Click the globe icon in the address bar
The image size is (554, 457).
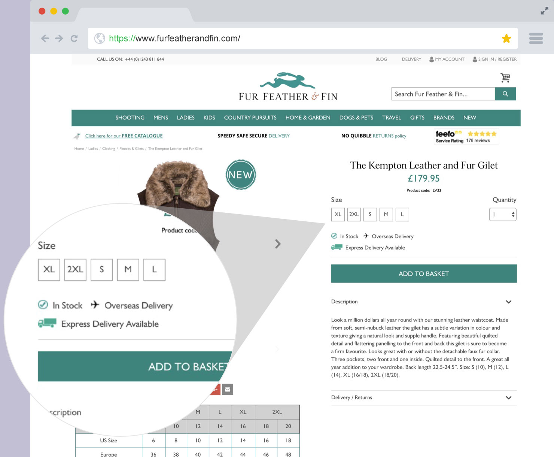tap(100, 38)
